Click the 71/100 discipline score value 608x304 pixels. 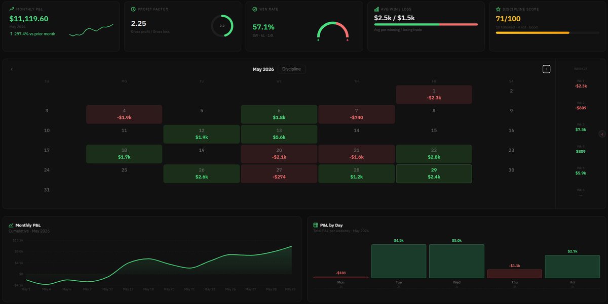pyautogui.click(x=508, y=19)
